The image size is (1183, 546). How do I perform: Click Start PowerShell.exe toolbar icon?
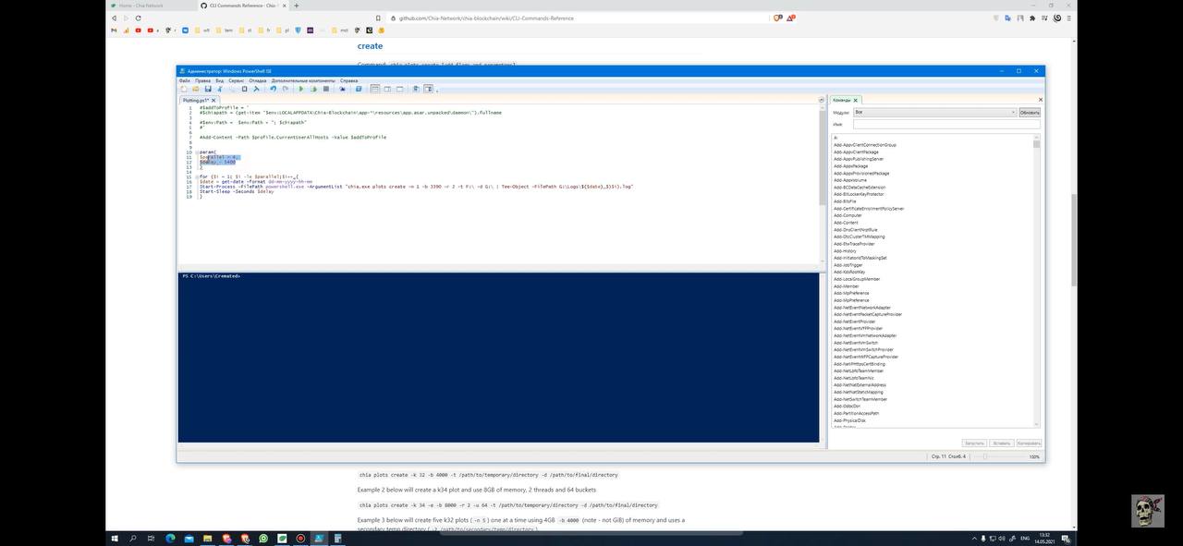pos(359,89)
